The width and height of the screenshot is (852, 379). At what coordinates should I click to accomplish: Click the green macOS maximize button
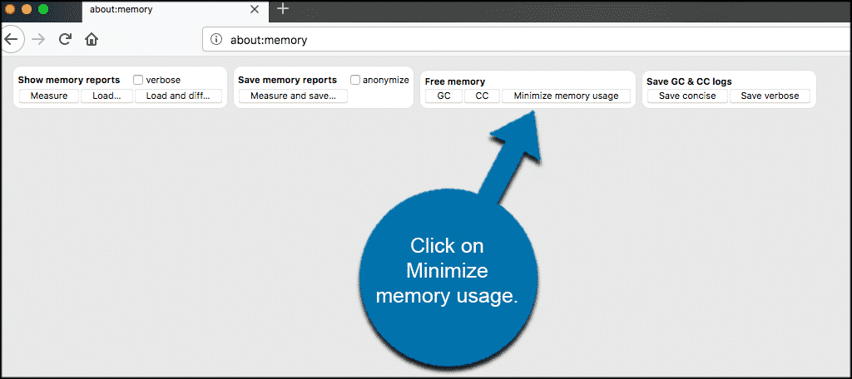[43, 8]
